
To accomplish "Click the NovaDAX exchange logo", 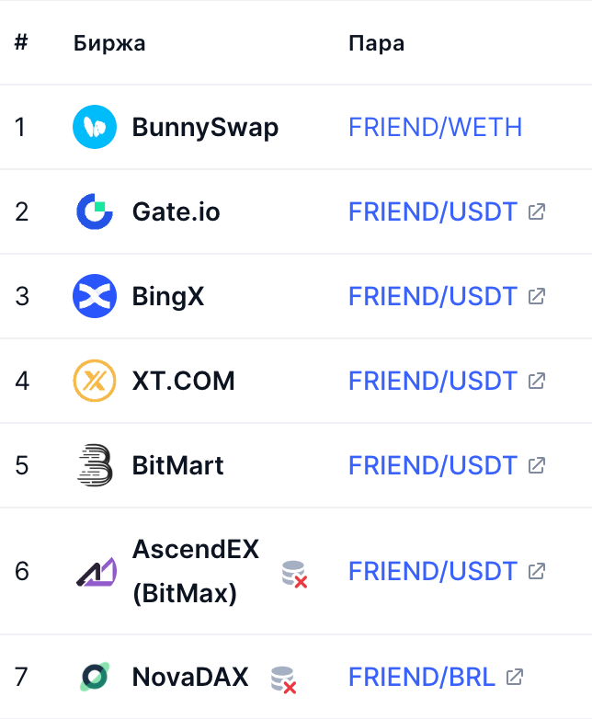I will pos(95,678).
